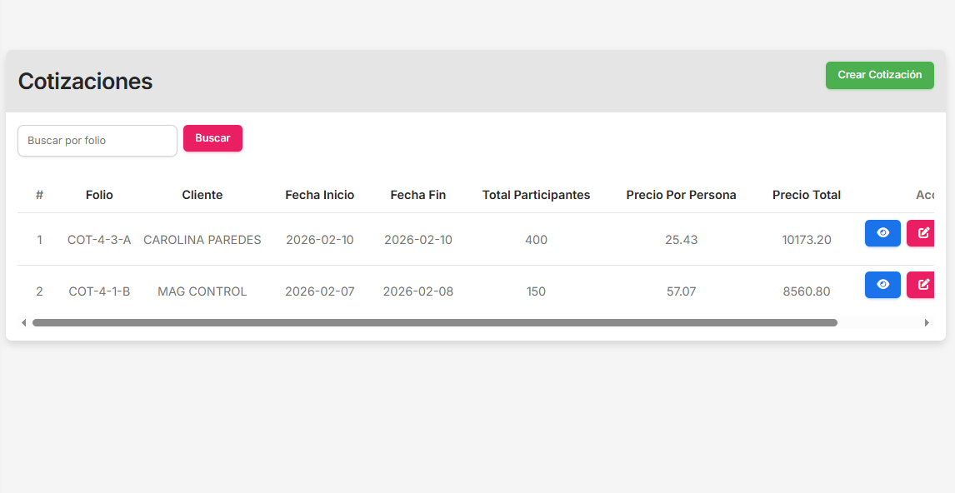Click the scrollbar left arrow
Screen dimensions: 955x493
[24, 322]
